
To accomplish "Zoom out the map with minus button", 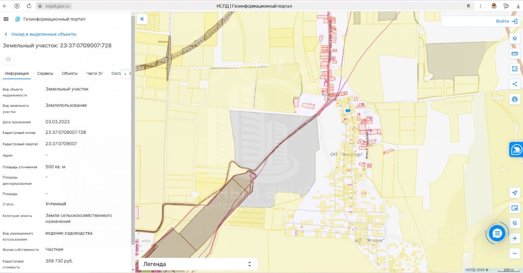I will point(515,254).
